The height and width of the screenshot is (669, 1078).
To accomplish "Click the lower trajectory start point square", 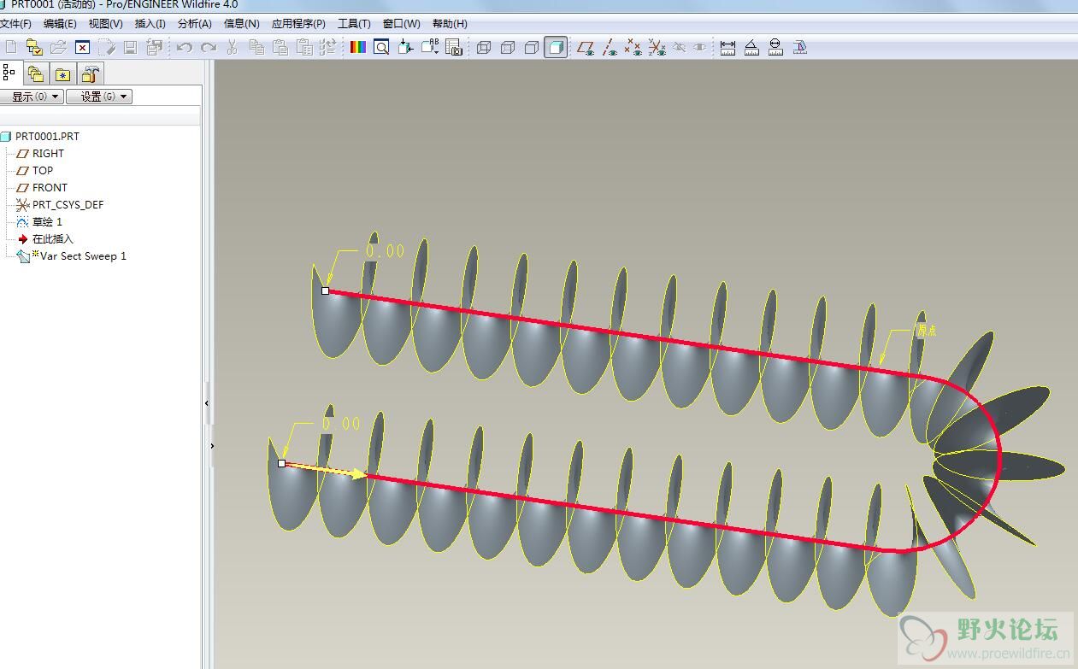I will pos(281,463).
